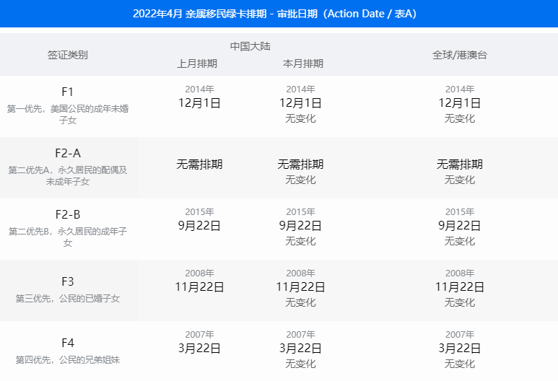This screenshot has height=381, width=558.
Task: Select the F2-B visa category label
Action: pyautogui.click(x=68, y=214)
